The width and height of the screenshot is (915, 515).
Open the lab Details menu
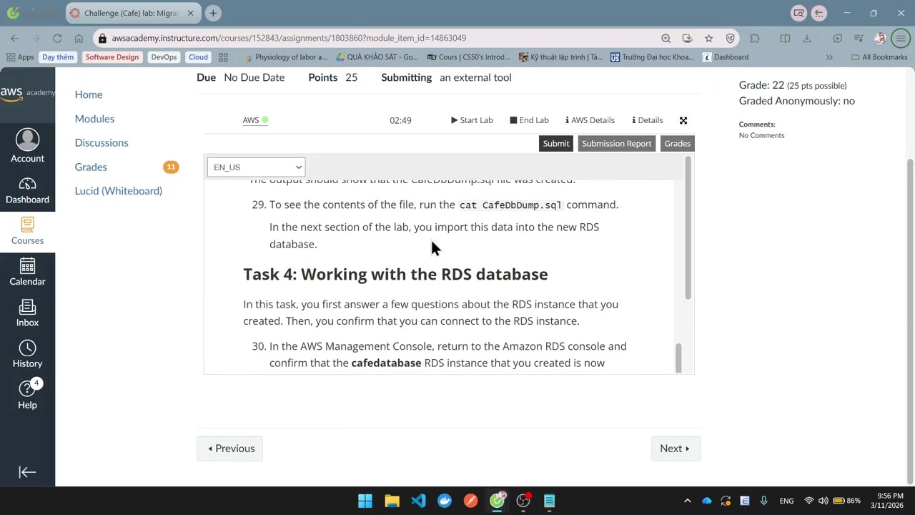tap(648, 120)
